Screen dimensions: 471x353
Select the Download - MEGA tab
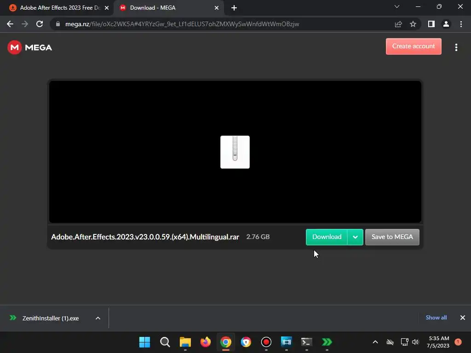168,8
